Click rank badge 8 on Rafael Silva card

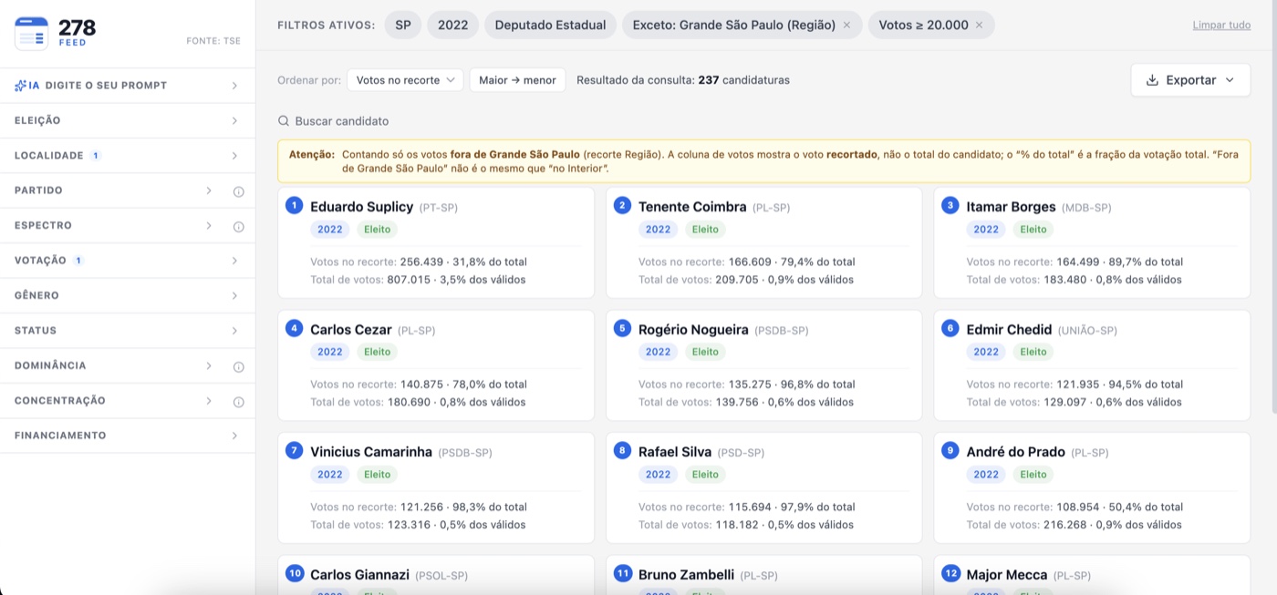[622, 450]
